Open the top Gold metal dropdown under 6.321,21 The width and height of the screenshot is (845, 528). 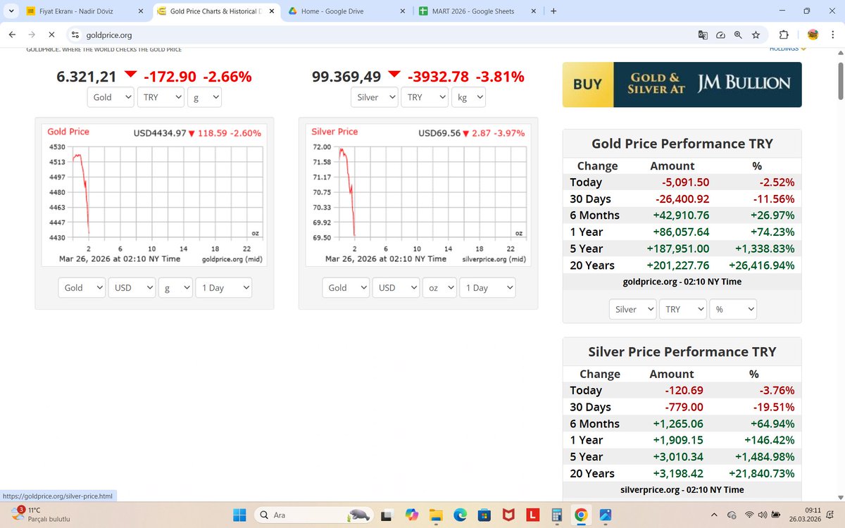(111, 97)
